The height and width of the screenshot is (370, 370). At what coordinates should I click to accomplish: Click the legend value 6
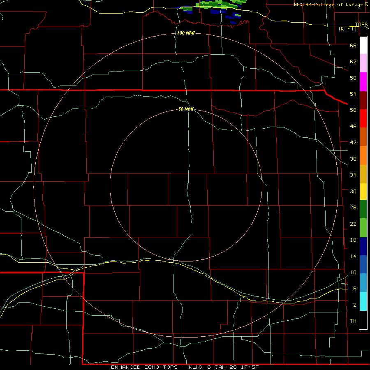coord(355,289)
